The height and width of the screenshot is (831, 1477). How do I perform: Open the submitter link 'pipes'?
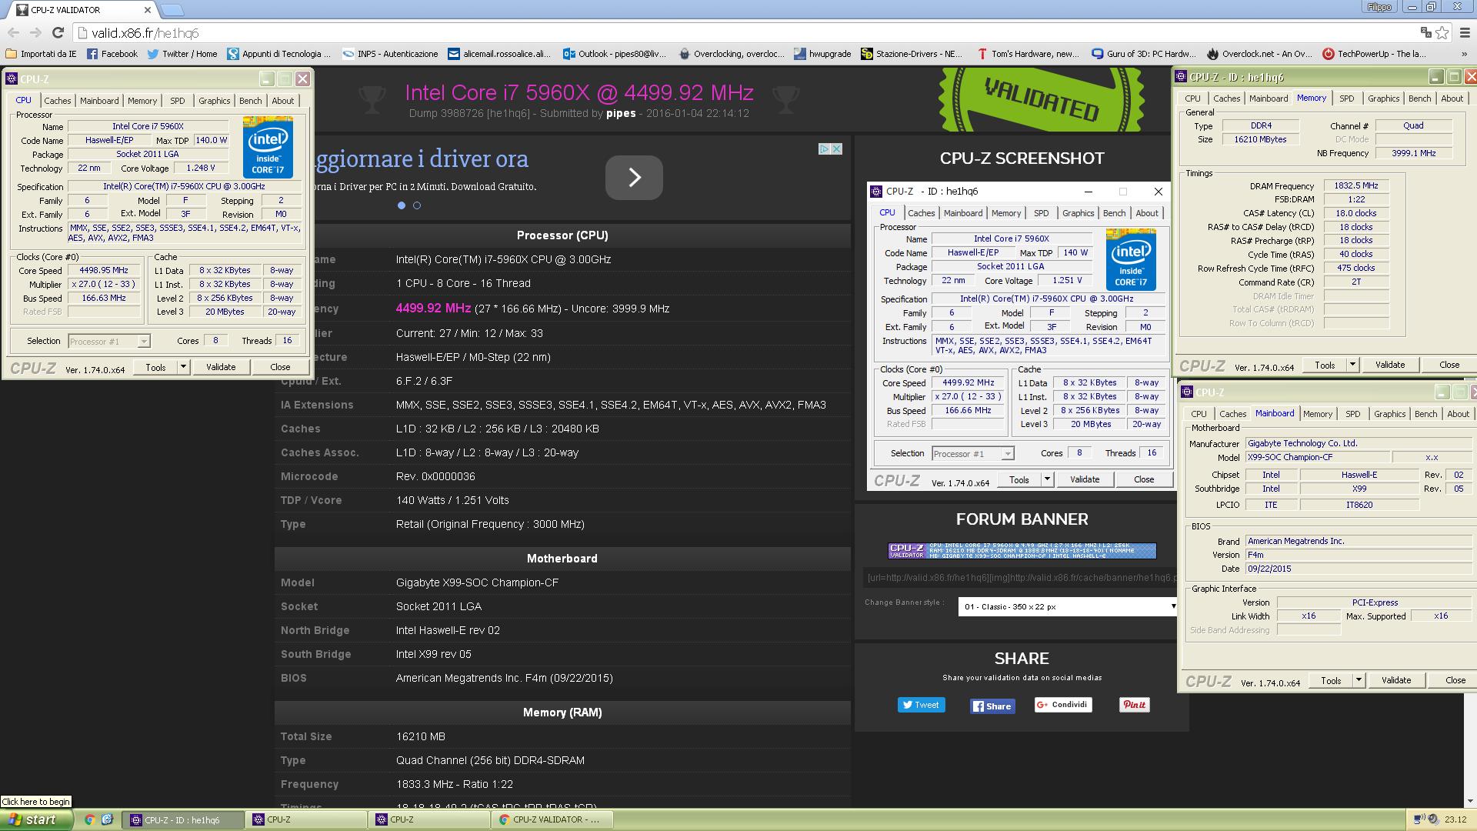tap(621, 113)
